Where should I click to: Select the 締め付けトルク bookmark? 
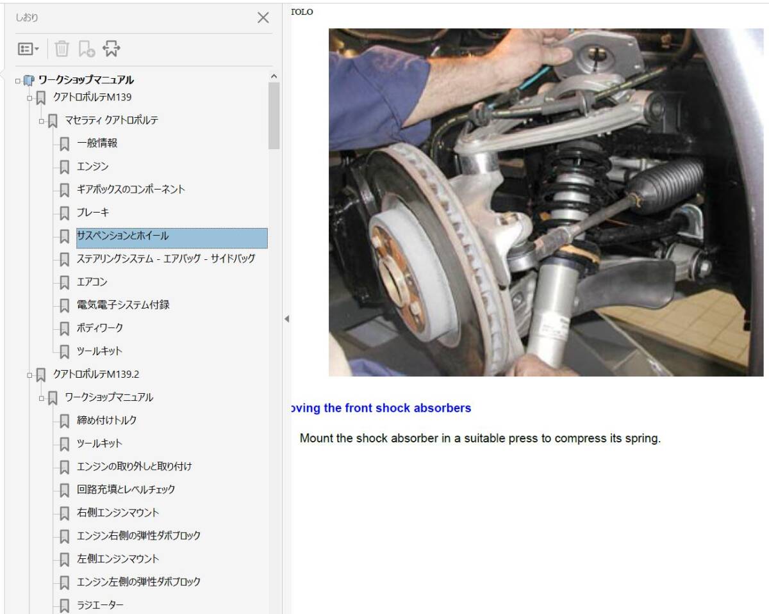[x=106, y=420]
